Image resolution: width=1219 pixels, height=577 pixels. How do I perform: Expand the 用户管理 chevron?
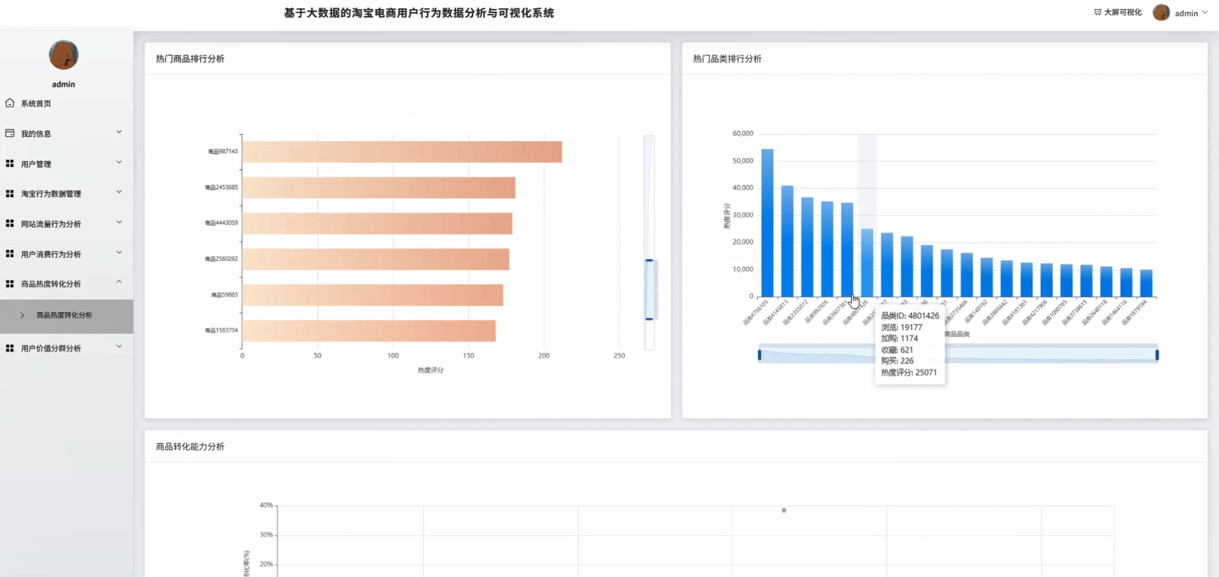119,162
